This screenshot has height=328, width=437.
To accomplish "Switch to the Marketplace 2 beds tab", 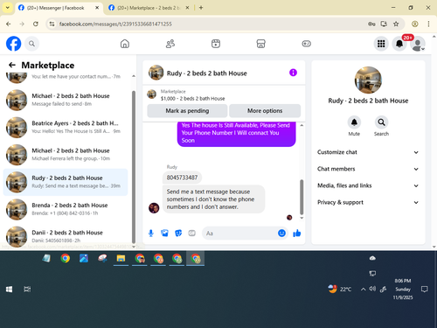I will (x=149, y=8).
